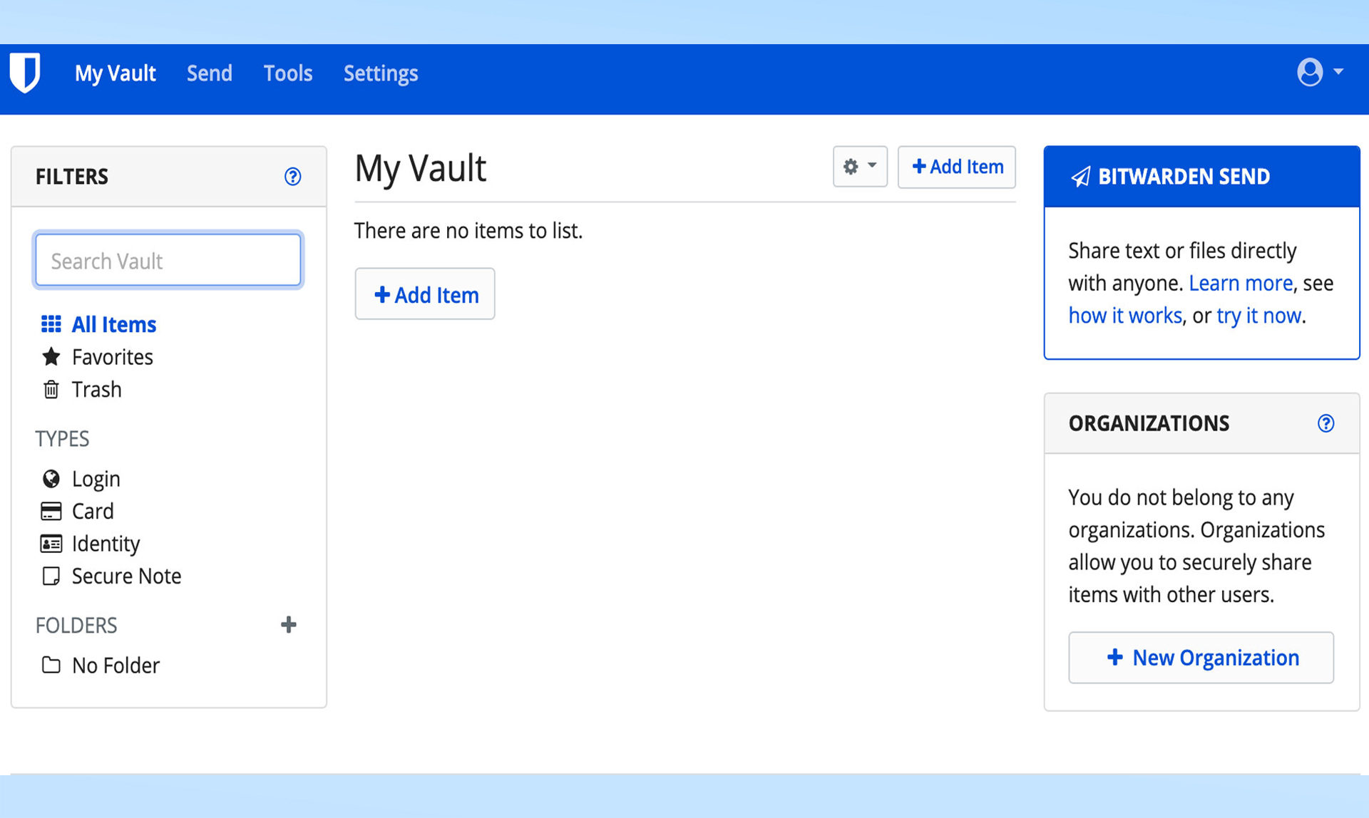Navigate to the Send menu tab
1369x818 pixels.
[x=210, y=73]
